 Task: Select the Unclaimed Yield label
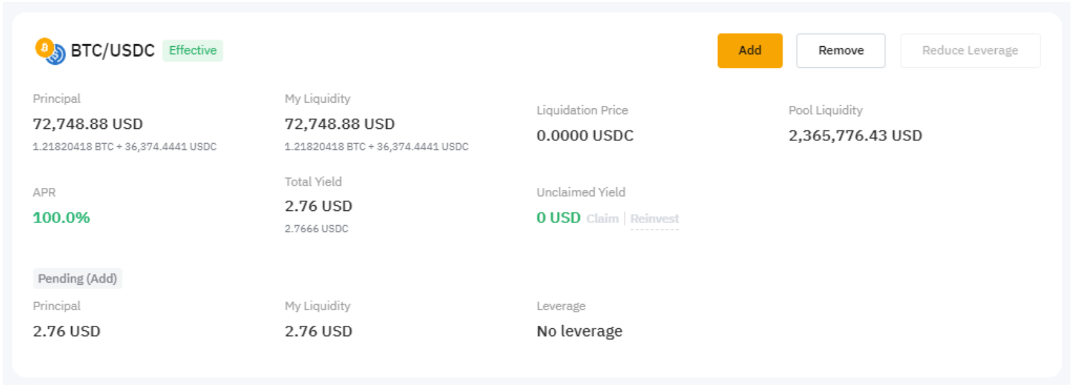[x=581, y=192]
